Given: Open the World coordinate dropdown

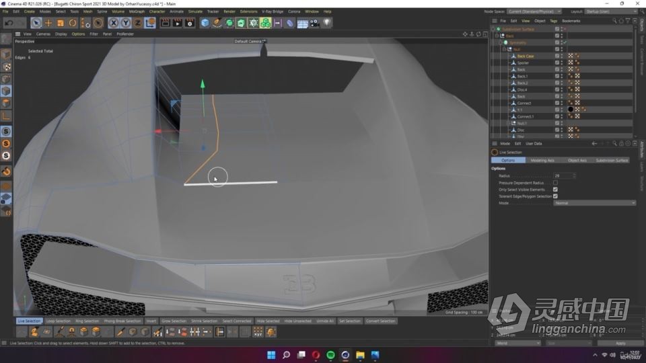Looking at the screenshot, I should click(x=518, y=344).
